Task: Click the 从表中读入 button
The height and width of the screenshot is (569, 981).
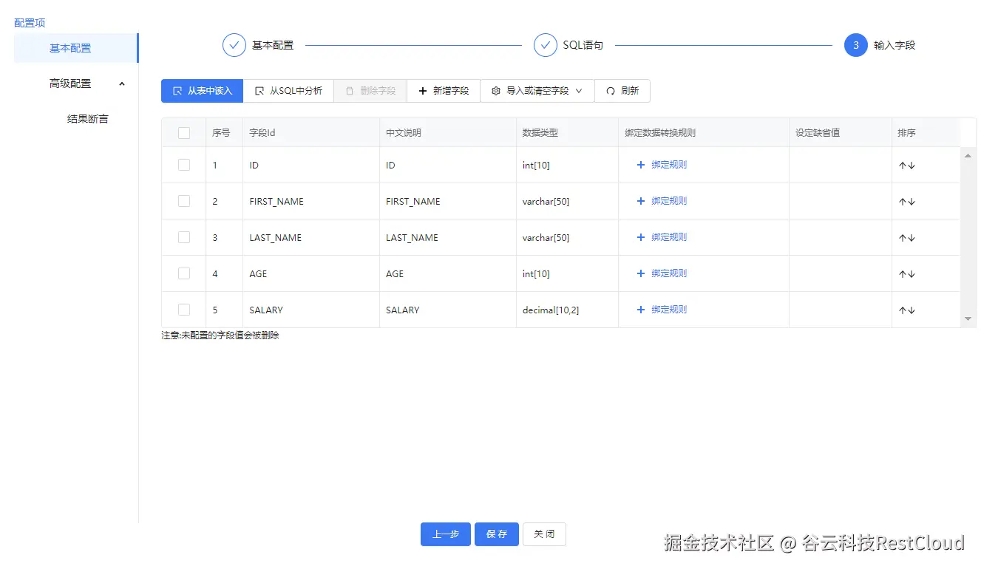Action: pyautogui.click(x=202, y=91)
